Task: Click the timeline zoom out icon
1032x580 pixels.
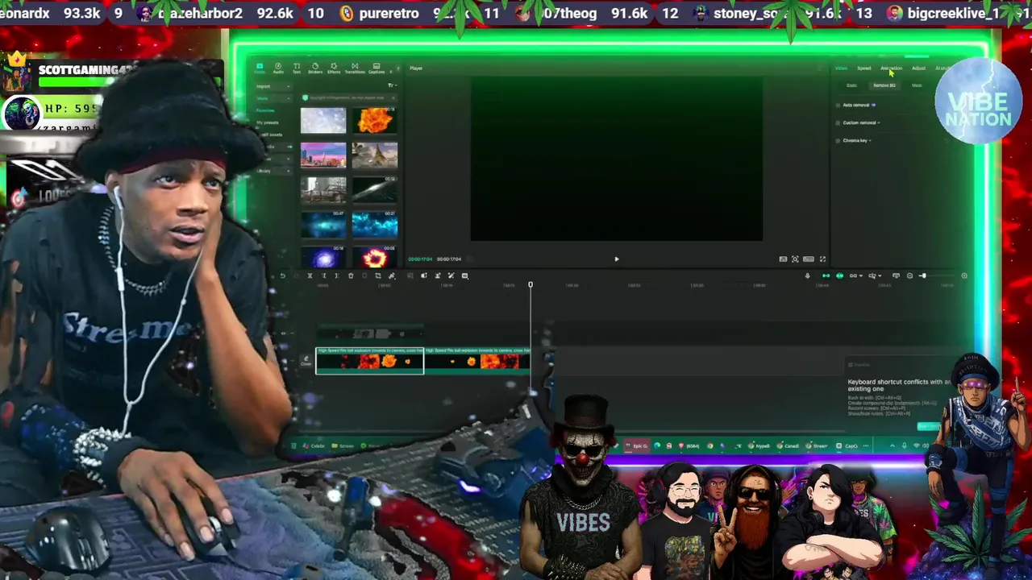Action: [909, 276]
